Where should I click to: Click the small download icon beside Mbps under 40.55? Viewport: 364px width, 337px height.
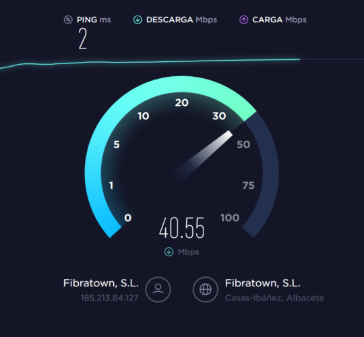click(x=169, y=252)
